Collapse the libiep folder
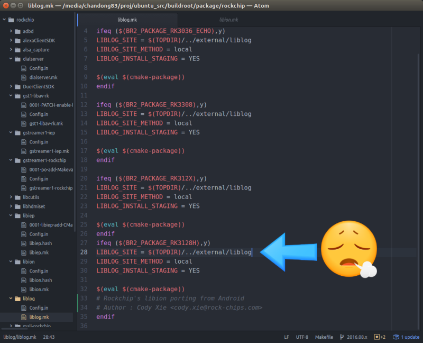This screenshot has height=343, width=423. (11, 215)
